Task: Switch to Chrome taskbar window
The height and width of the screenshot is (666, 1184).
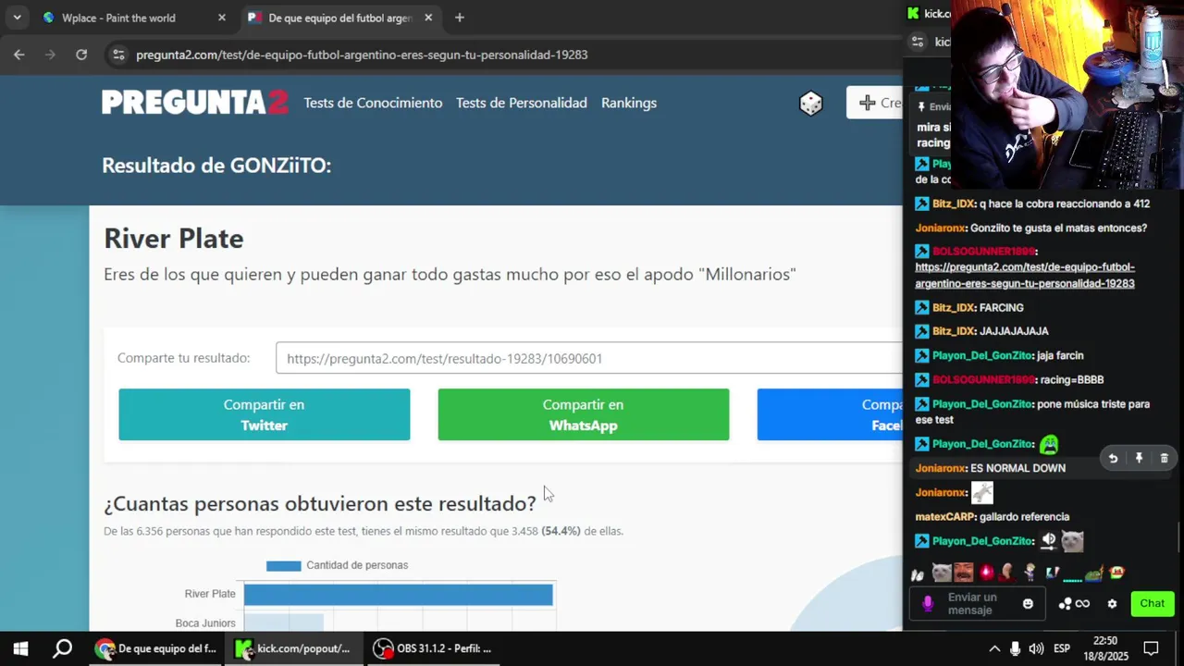Action: click(x=157, y=648)
